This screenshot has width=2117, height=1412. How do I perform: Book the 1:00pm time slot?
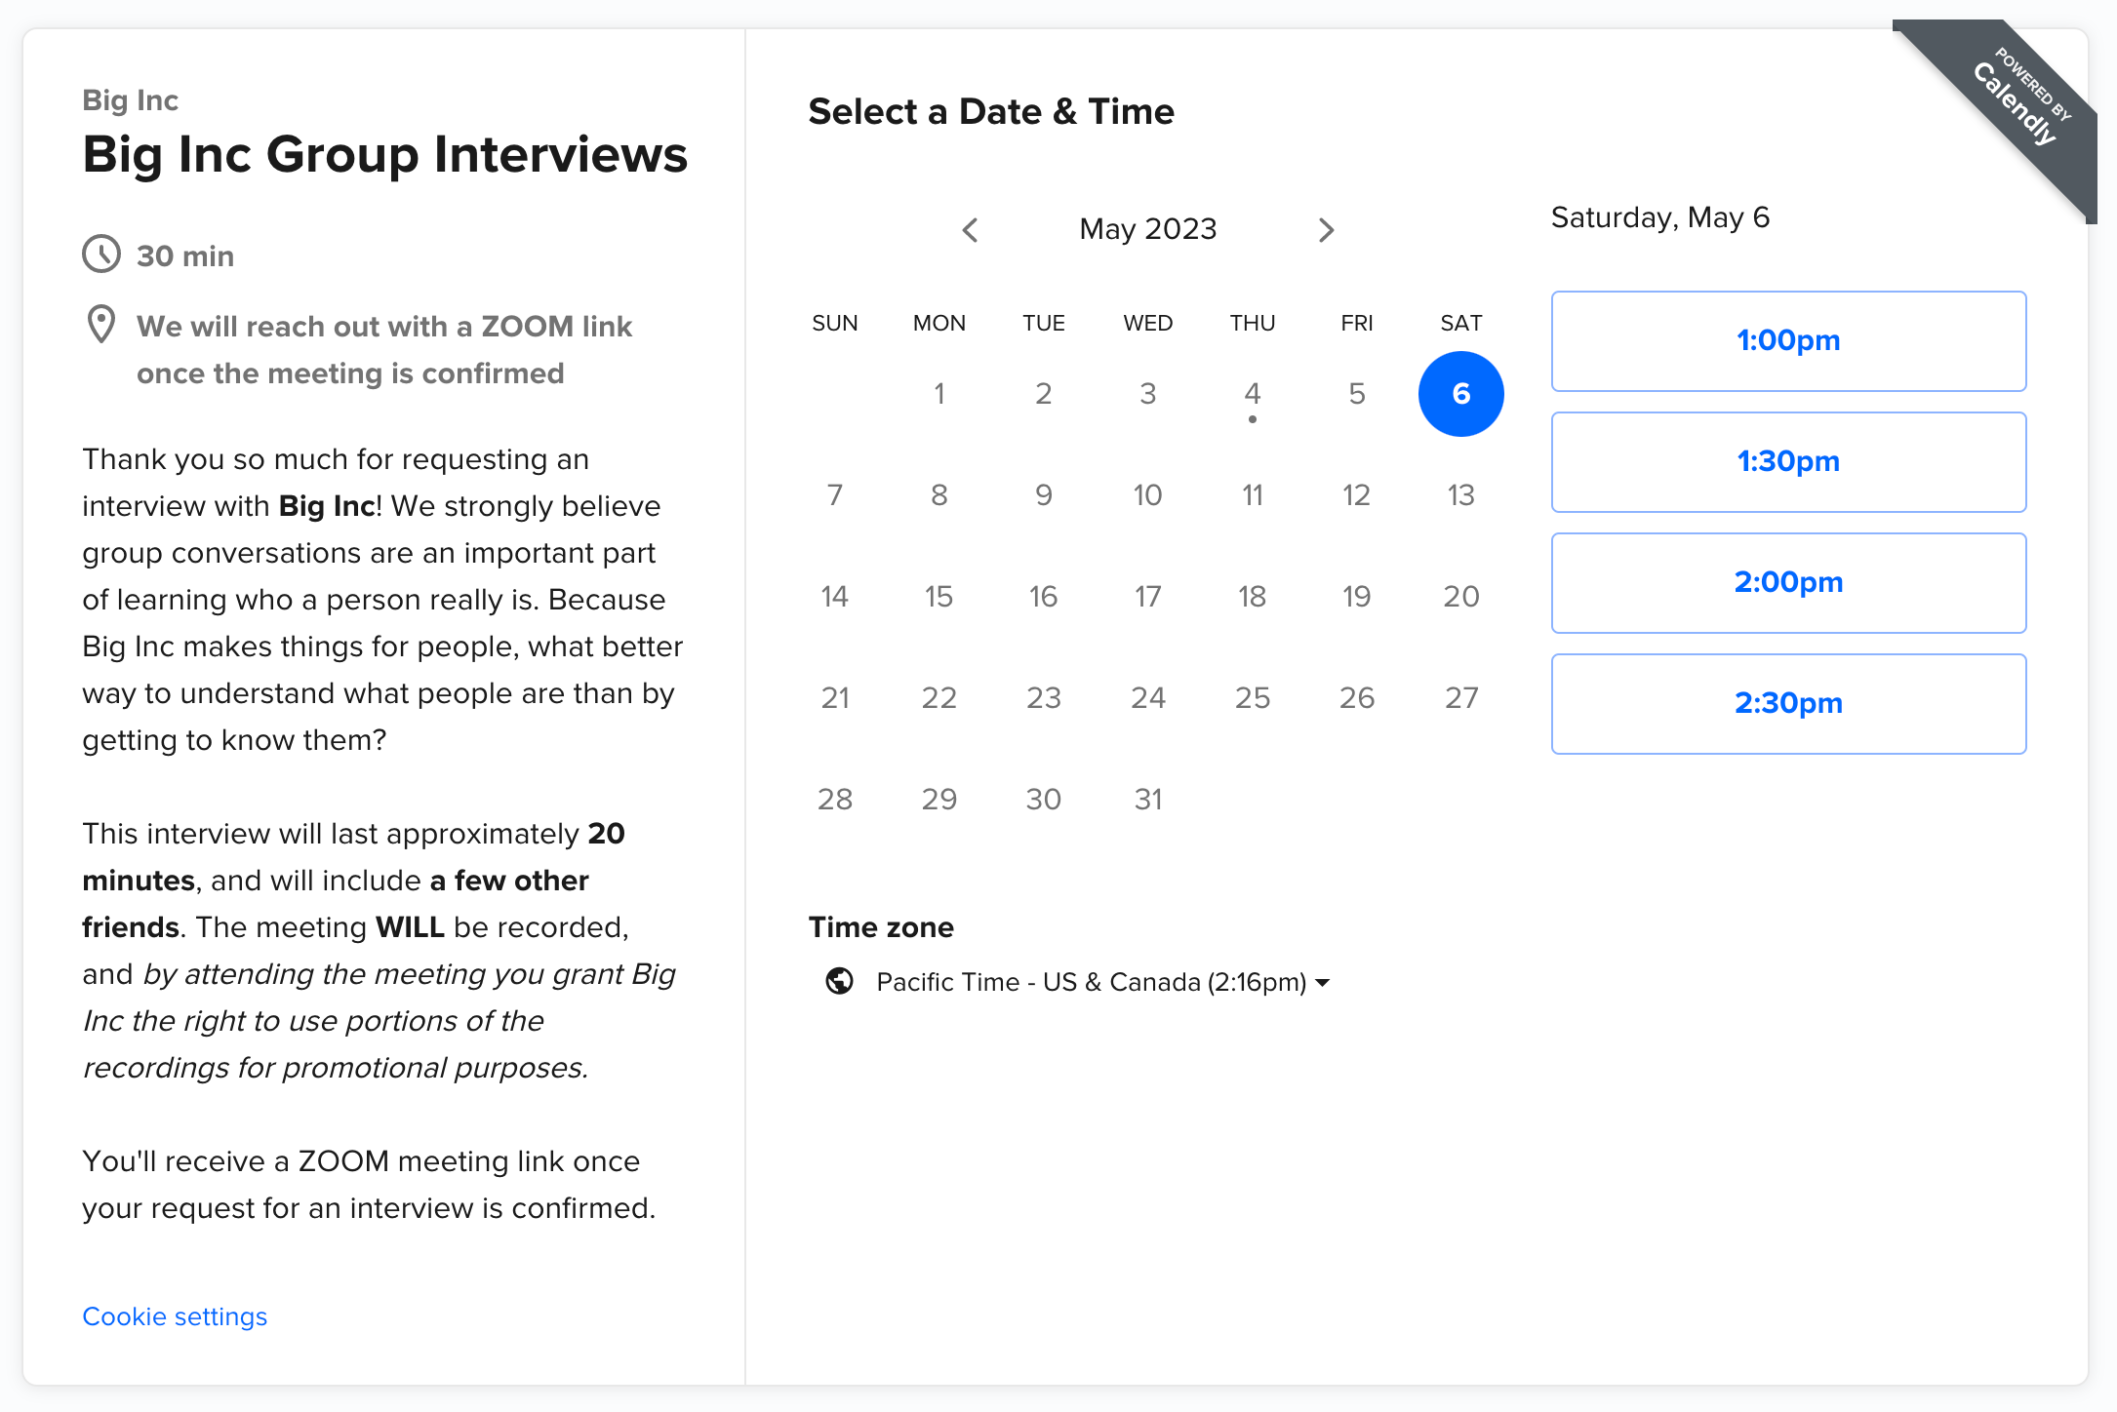tap(1788, 341)
